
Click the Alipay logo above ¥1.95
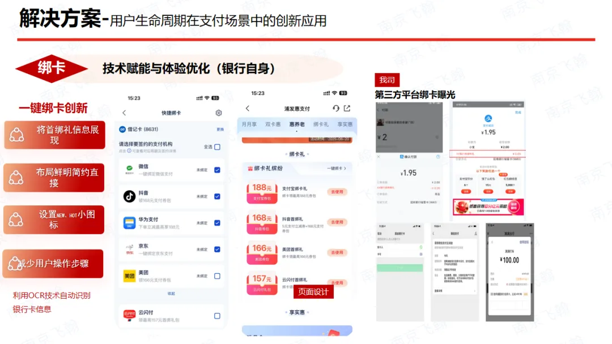[488, 118]
